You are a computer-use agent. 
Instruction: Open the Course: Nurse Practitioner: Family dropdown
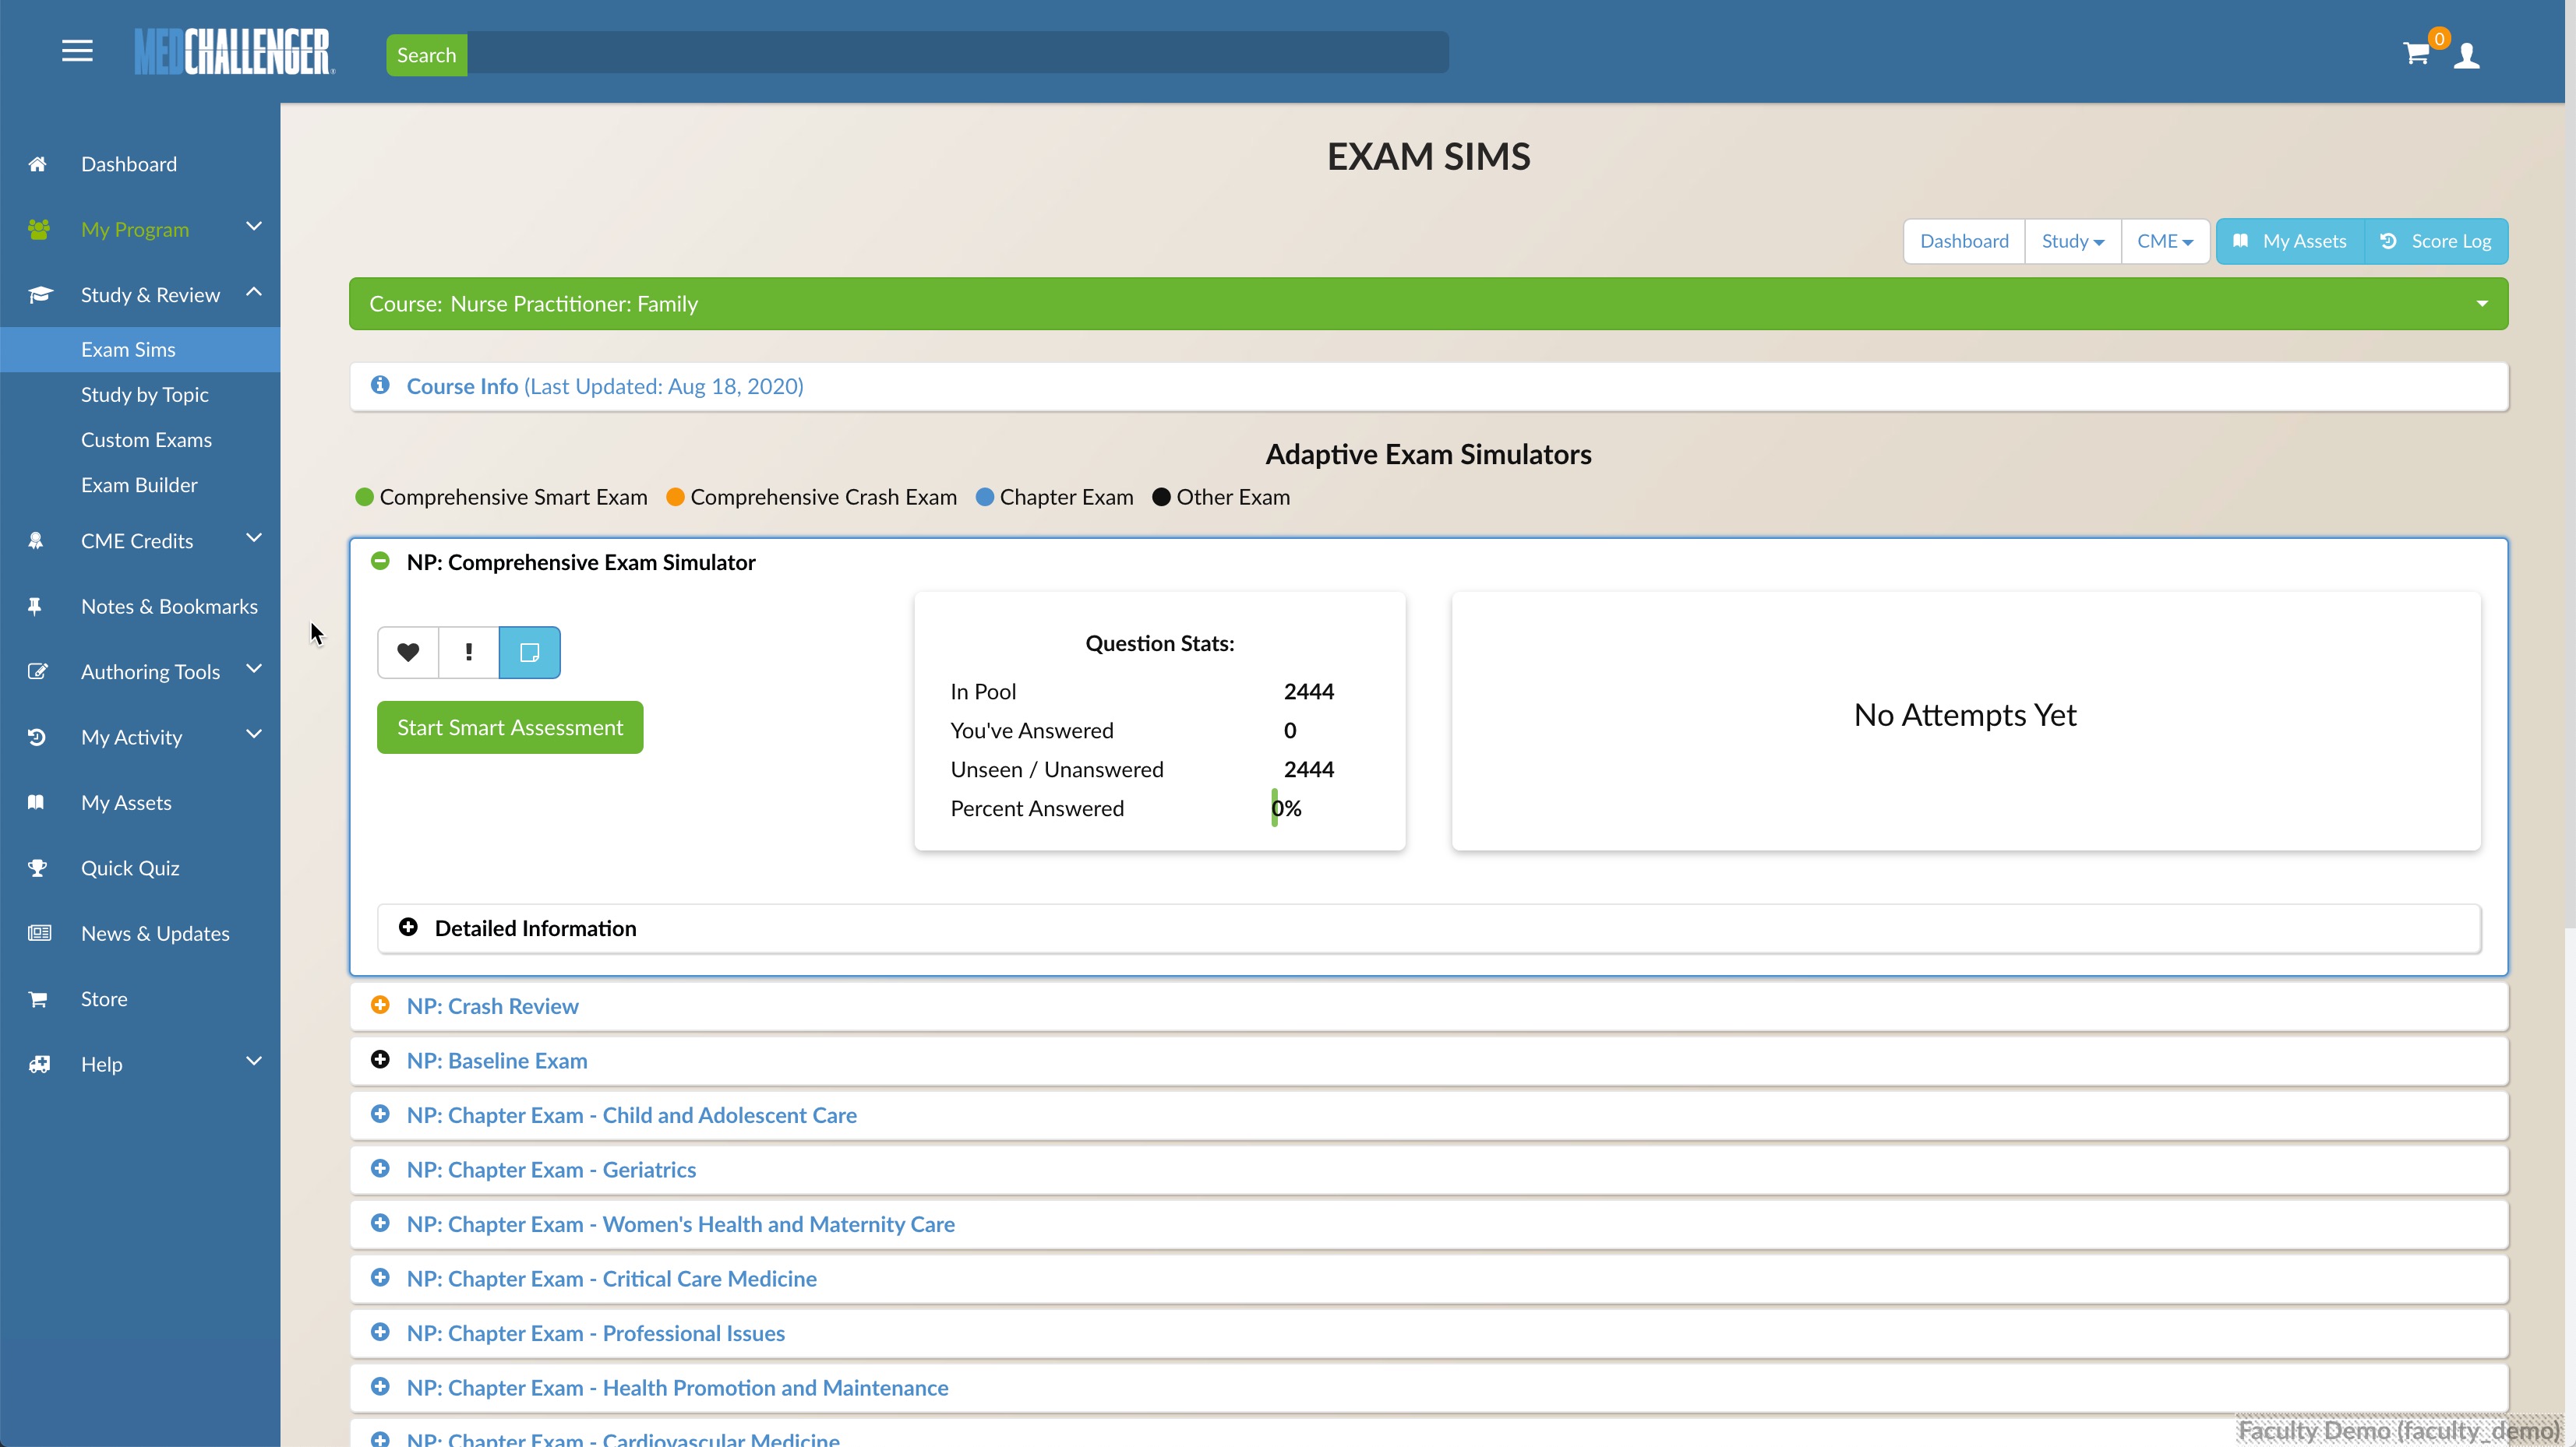point(1428,304)
